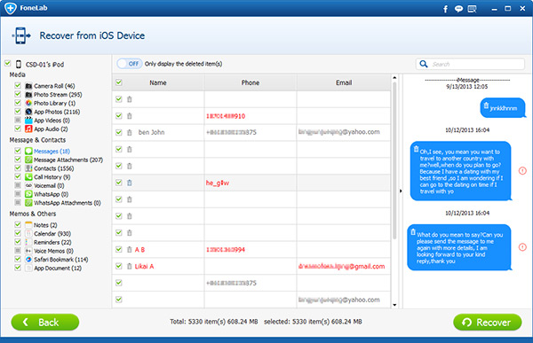
Task: Open the Facebook share icon
Action: (x=445, y=9)
